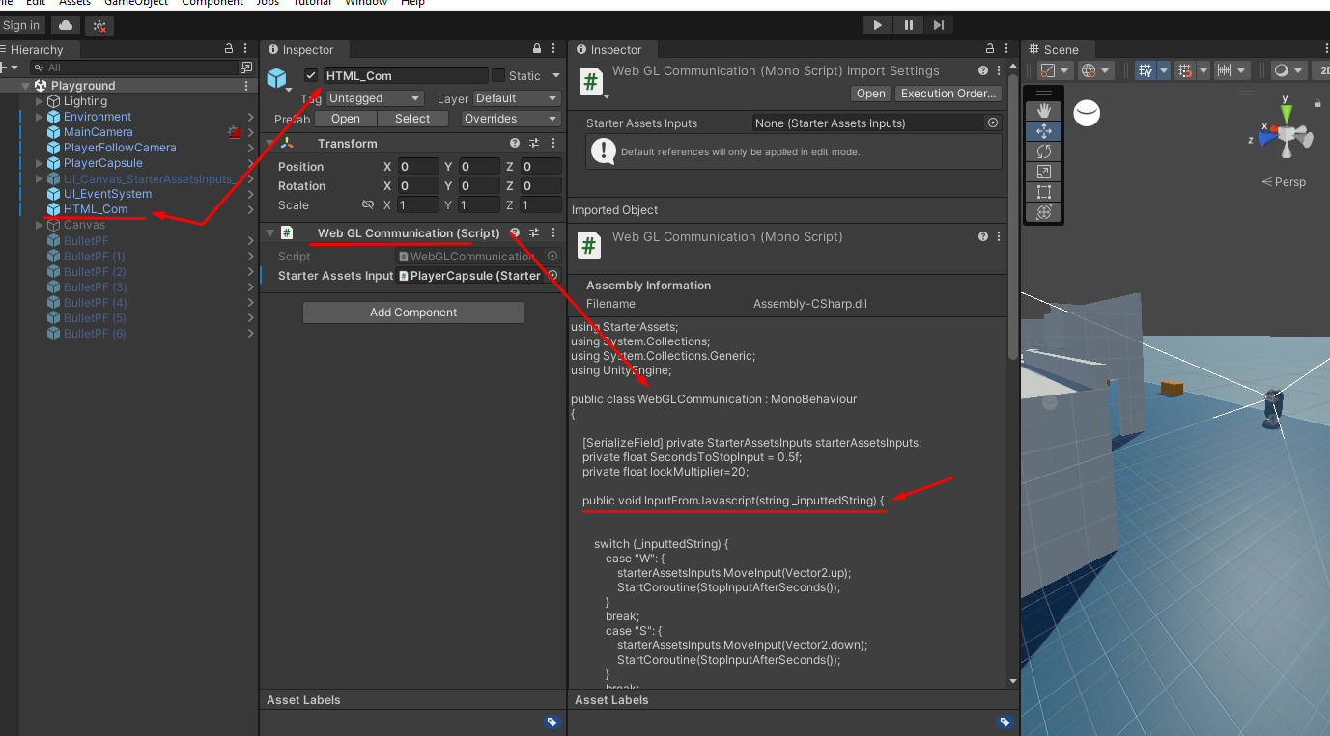Viewport: 1330px width, 736px height.
Task: Click Open button in Import Settings header
Action: [x=870, y=94]
